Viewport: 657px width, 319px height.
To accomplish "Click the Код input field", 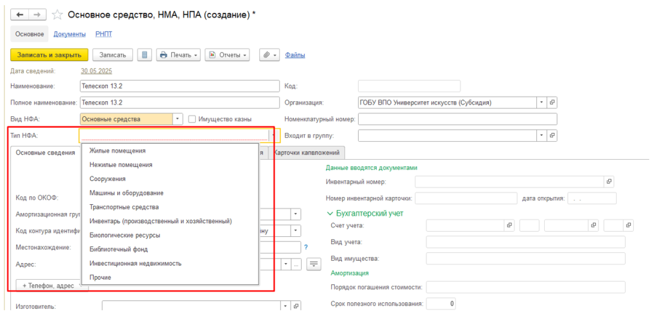I will [x=409, y=86].
